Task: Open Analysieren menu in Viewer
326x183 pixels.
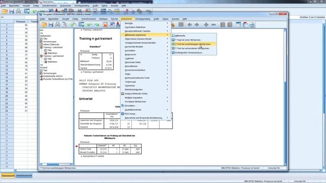Action: [126, 19]
